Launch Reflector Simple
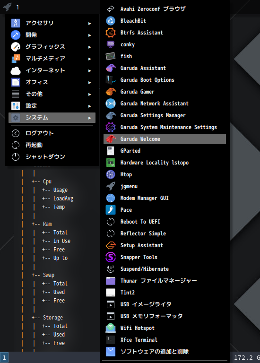 coord(165,233)
